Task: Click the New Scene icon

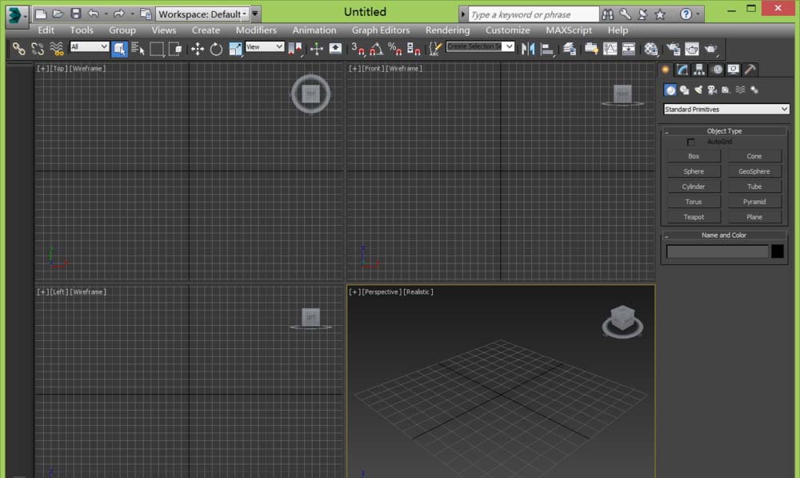Action: click(41, 14)
